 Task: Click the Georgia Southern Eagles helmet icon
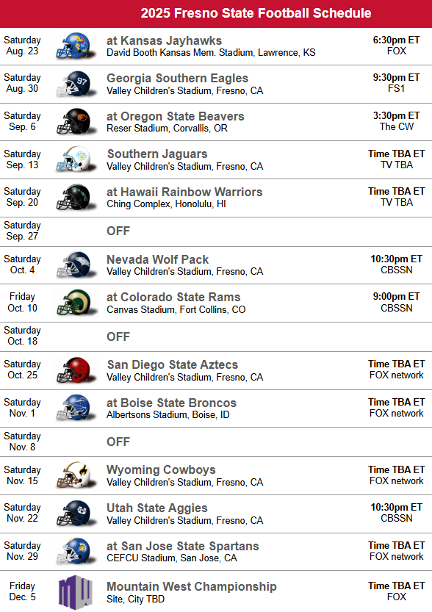(x=76, y=84)
